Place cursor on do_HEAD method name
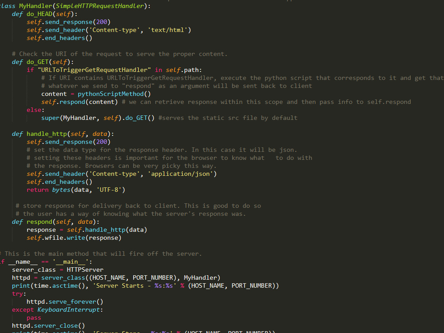This screenshot has width=444, height=333. (x=40, y=14)
